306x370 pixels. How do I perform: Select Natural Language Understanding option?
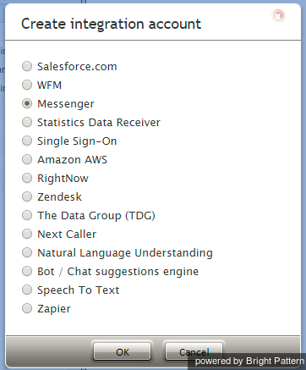point(27,252)
